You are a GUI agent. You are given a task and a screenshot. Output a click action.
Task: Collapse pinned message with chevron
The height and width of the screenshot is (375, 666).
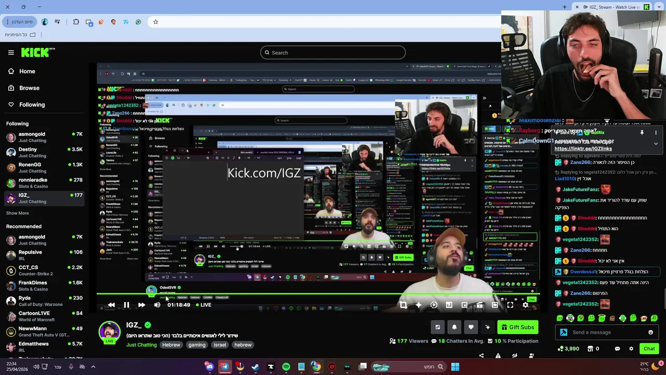coord(656,144)
